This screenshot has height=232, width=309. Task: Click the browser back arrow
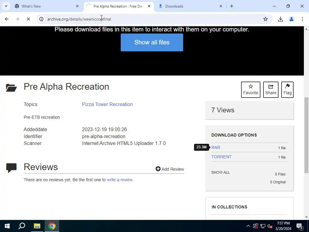click(x=7, y=19)
